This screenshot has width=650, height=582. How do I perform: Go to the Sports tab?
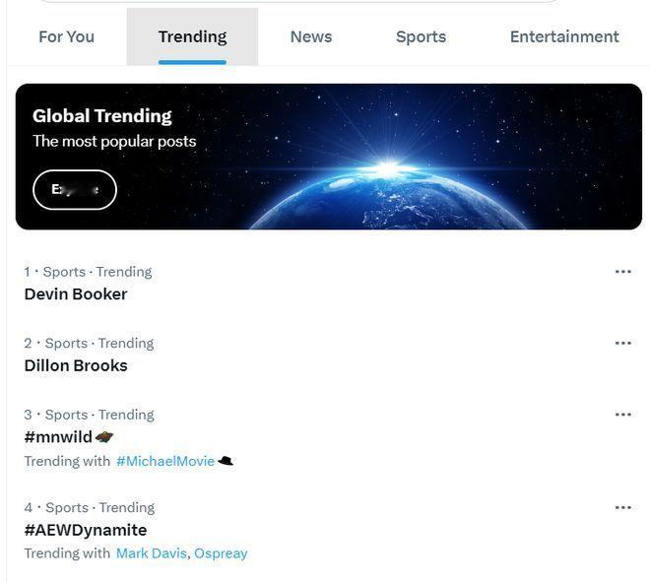421,37
